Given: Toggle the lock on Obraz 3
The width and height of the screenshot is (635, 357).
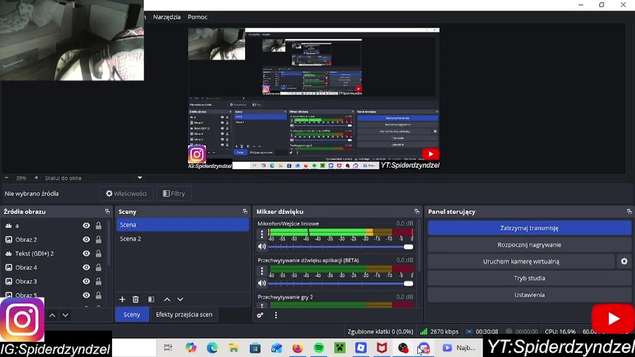Looking at the screenshot, I should 98,281.
